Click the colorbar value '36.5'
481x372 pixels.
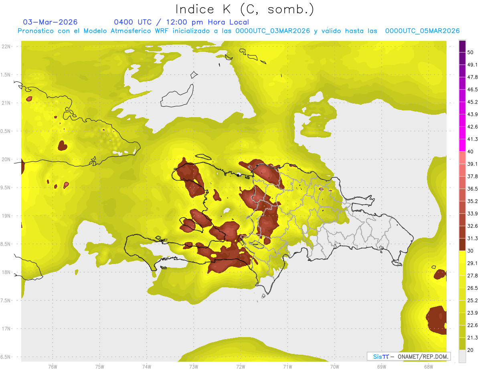click(473, 189)
